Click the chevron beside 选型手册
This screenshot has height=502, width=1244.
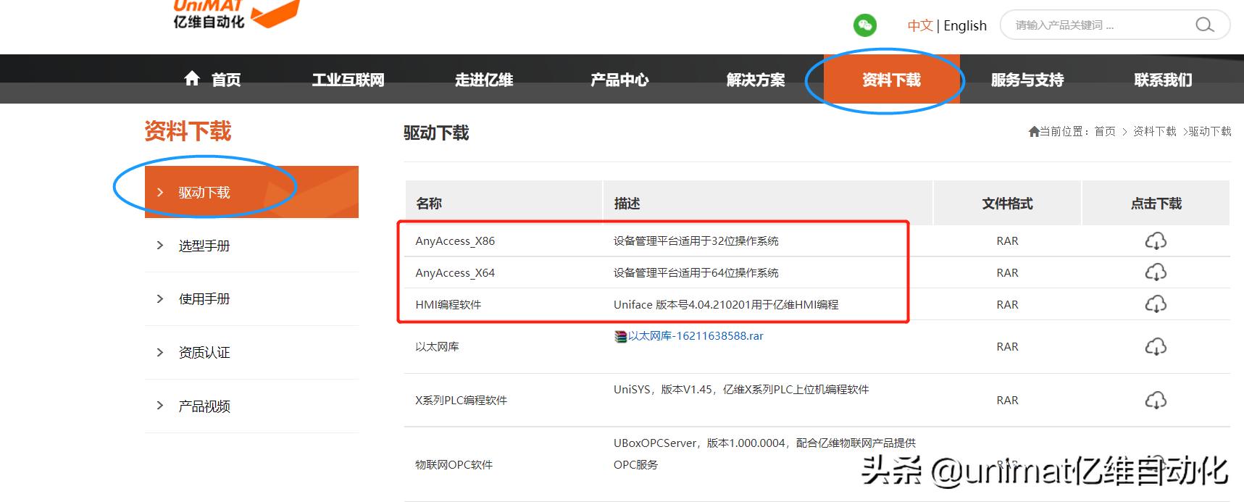[160, 246]
